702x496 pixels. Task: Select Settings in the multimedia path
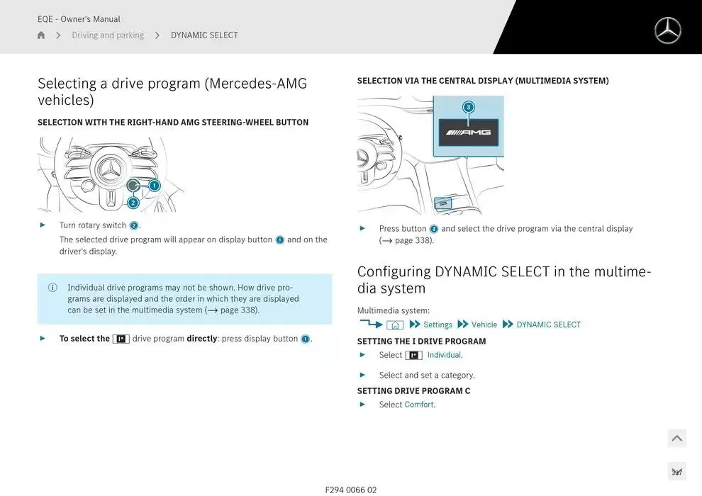coord(438,325)
